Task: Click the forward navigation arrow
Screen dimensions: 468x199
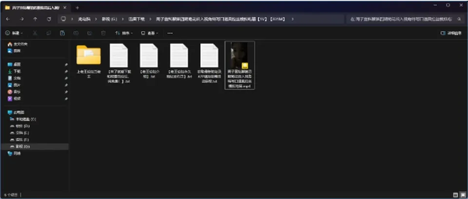Action: (22, 19)
